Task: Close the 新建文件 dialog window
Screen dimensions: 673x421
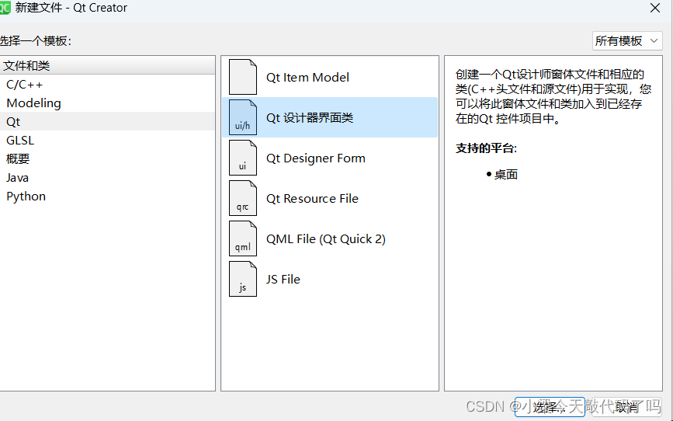Action: 655,9
